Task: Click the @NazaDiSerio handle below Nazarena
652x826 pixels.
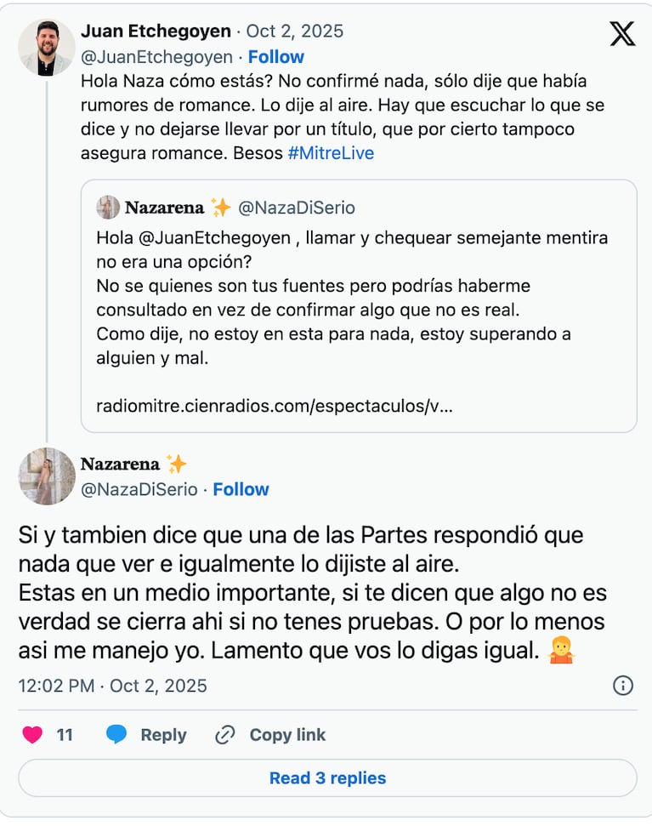Action: [x=139, y=489]
